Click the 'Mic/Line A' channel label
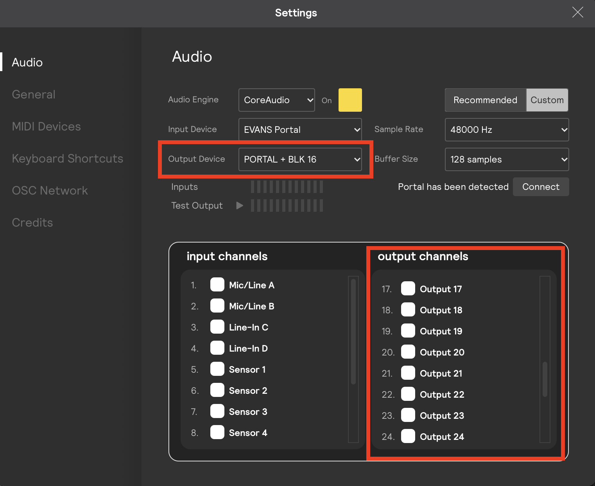The width and height of the screenshot is (595, 486). click(x=252, y=285)
